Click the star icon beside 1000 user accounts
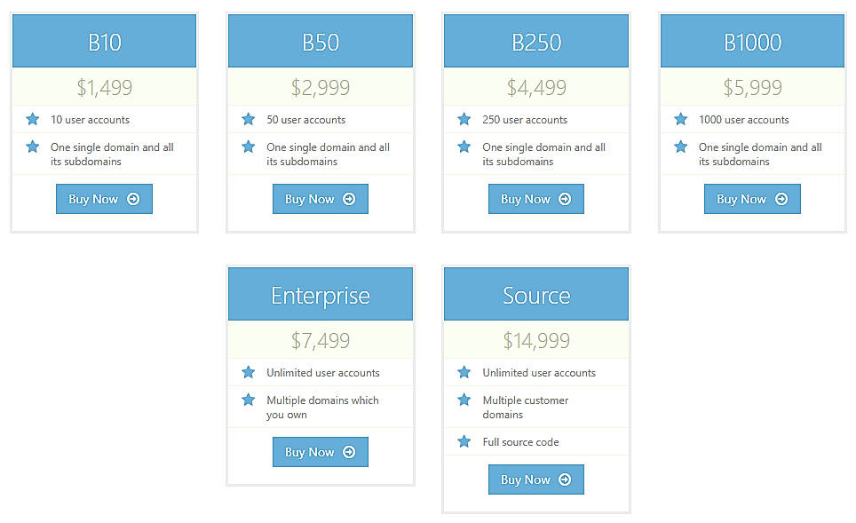Viewport: 856px width, 523px height. [x=680, y=118]
